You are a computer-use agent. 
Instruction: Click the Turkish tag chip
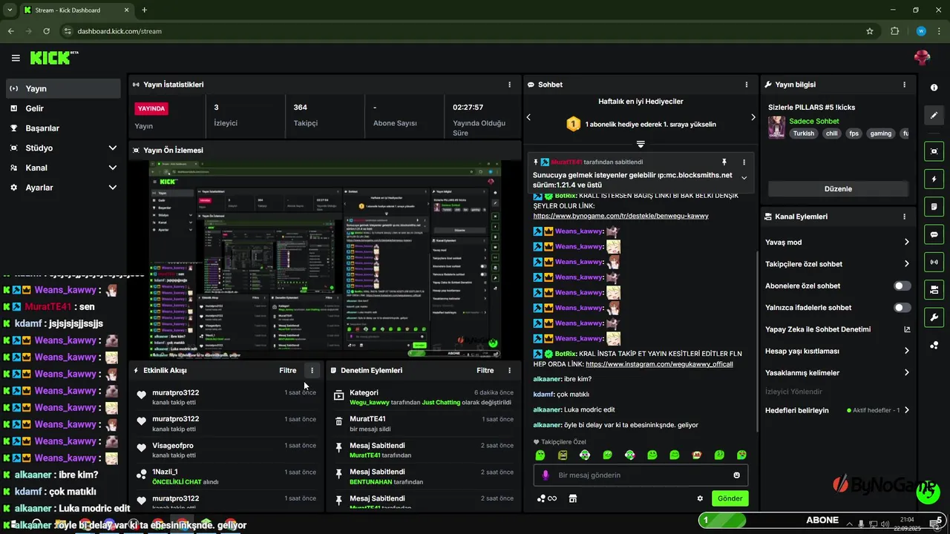(803, 133)
